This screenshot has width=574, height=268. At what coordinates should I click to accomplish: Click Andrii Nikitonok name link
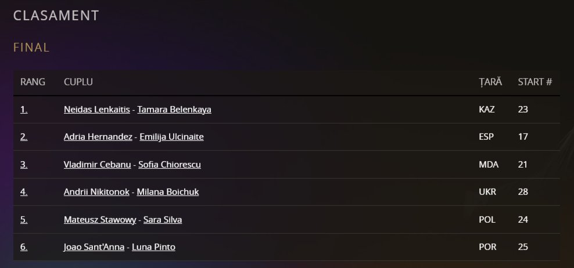[x=96, y=192]
